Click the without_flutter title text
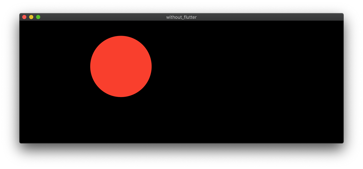 (181, 17)
